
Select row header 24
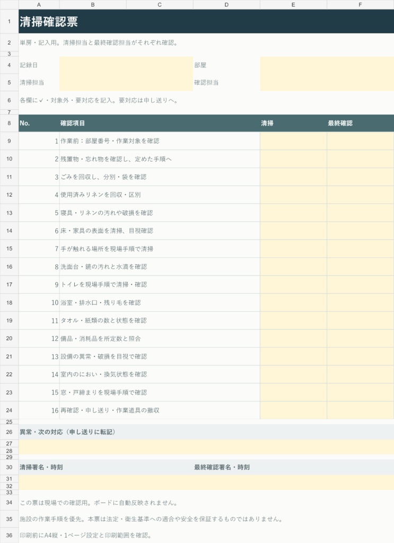9,410
